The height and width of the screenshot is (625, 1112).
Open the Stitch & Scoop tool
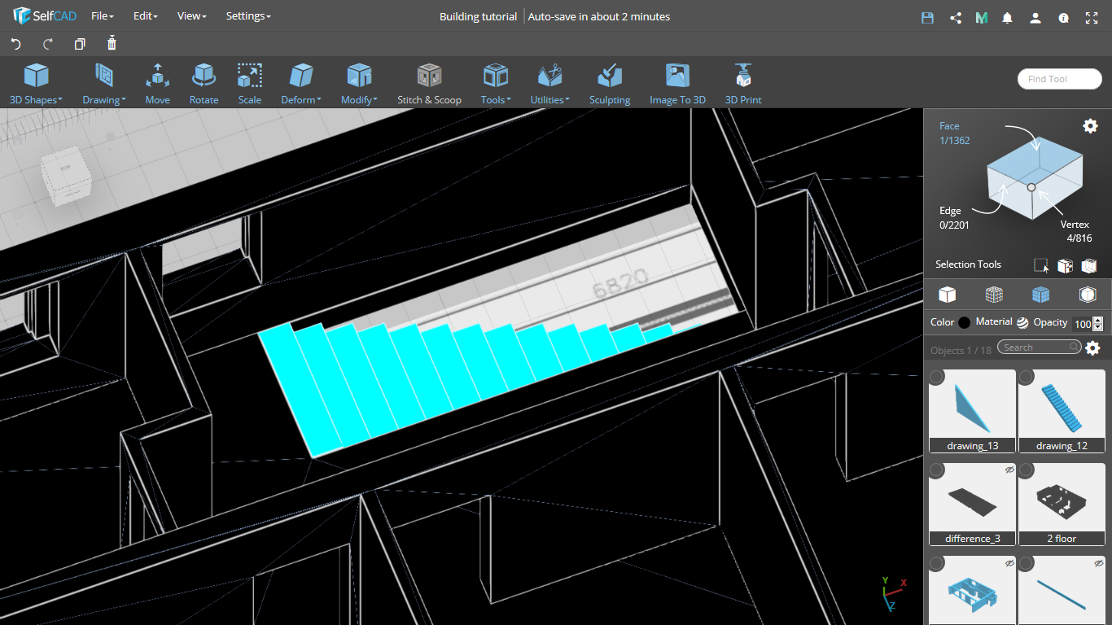[x=429, y=85]
